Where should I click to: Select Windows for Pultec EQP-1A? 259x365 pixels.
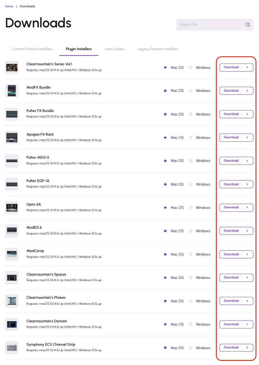point(191,184)
